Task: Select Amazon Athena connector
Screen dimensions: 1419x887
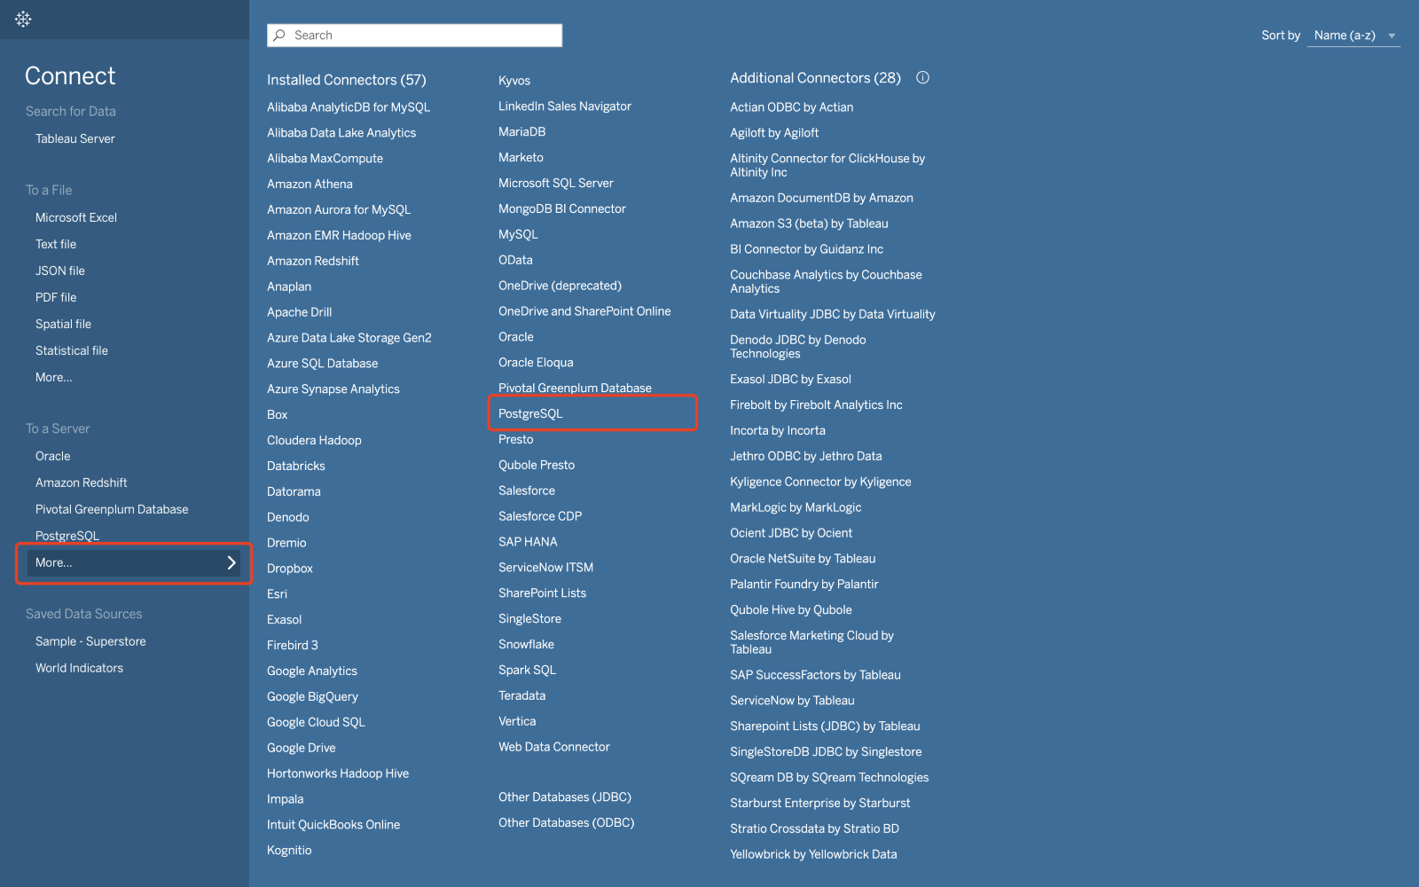Action: point(310,184)
